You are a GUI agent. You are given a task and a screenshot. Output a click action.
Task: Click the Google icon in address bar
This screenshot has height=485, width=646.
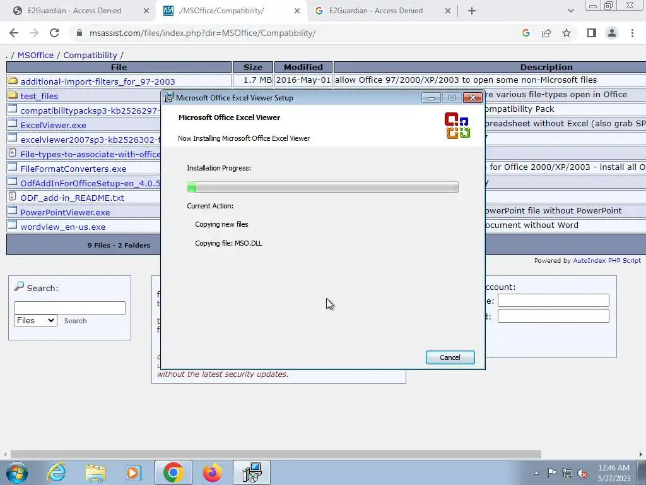[x=526, y=33]
